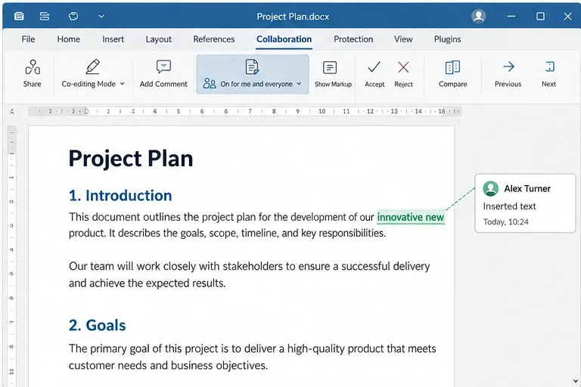Click the Co-editing Mode pencil icon
Screen dimensions: 581x387
point(92,67)
